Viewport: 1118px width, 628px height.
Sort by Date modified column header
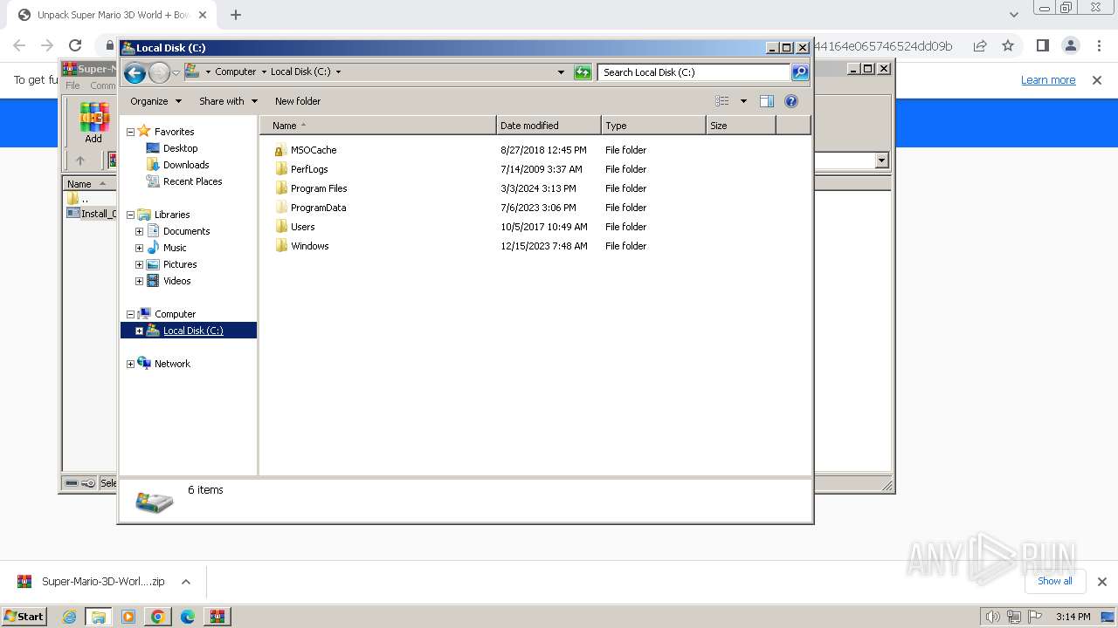(549, 126)
